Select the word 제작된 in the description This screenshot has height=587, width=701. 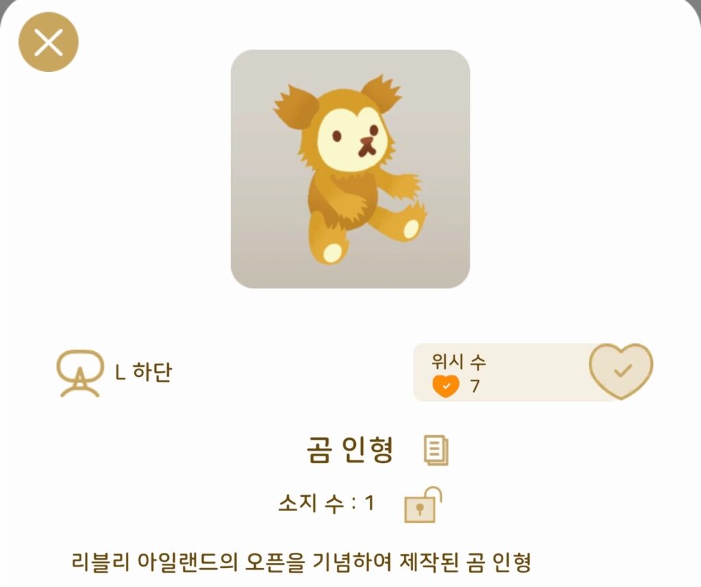[x=429, y=562]
